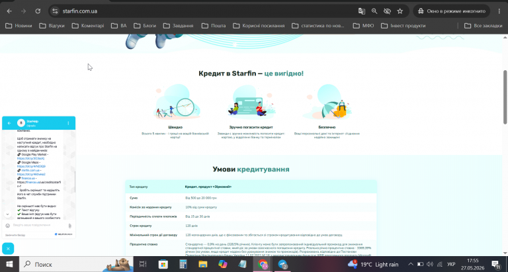Click the StarHelp chat avatar
The width and height of the screenshot is (508, 272).
(x=21, y=123)
